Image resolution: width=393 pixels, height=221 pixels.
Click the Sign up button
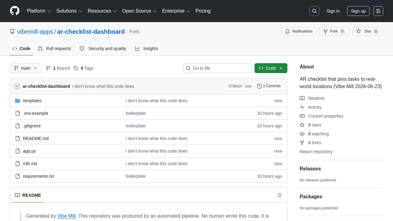[x=358, y=11]
